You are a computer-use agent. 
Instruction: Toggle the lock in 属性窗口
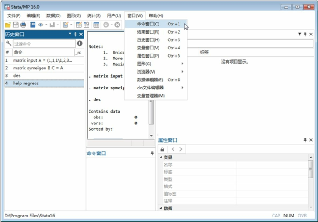[162, 149]
